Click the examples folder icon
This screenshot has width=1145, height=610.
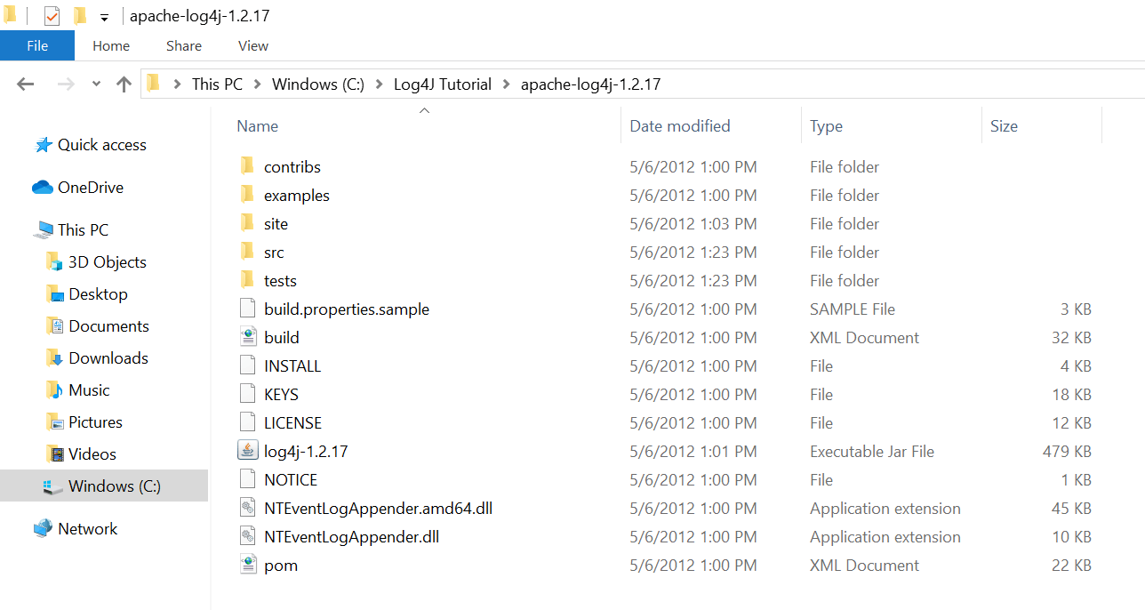coord(247,196)
